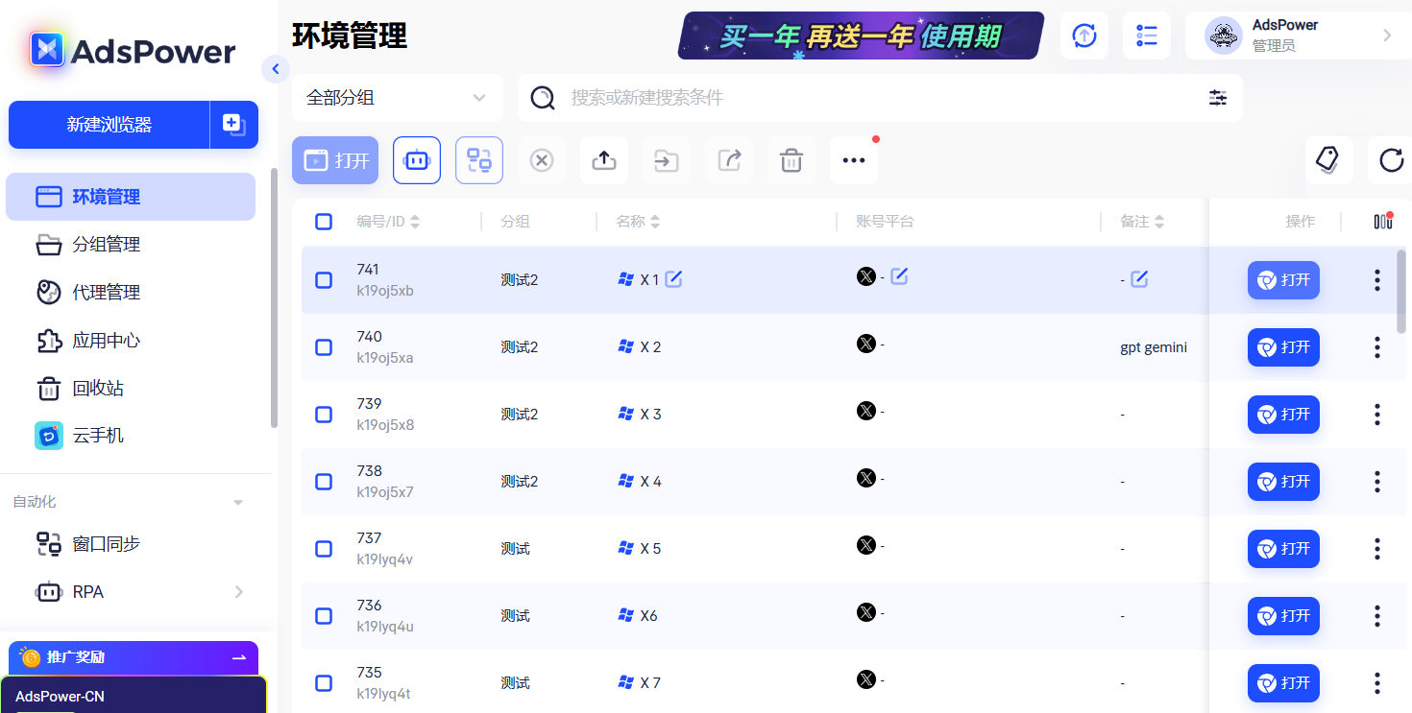Expand the 全部分组 dropdown
The height and width of the screenshot is (713, 1412).
(397, 98)
